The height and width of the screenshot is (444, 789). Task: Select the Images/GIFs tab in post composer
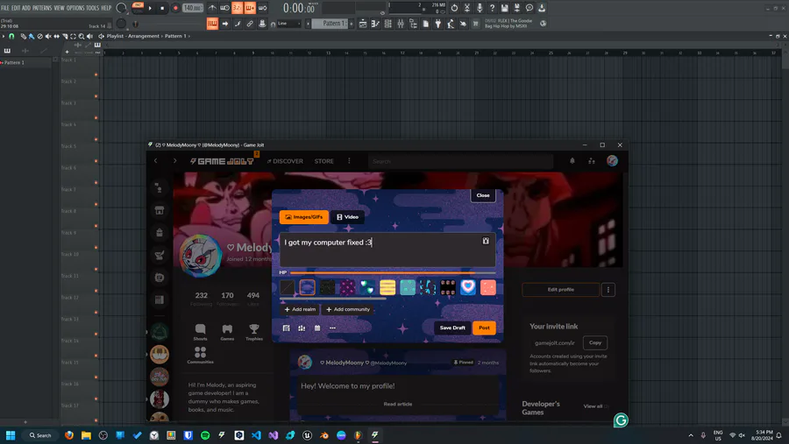point(304,217)
